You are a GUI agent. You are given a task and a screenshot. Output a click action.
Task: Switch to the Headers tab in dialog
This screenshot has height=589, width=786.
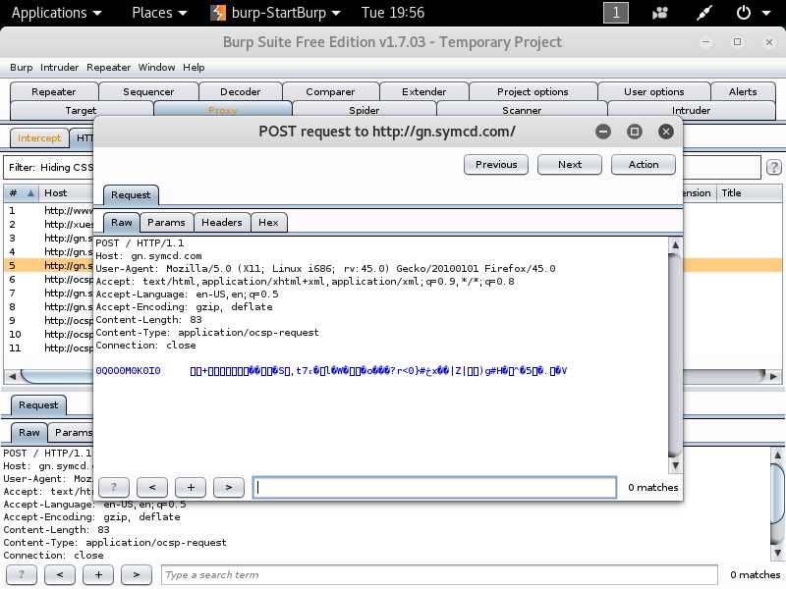[222, 223]
